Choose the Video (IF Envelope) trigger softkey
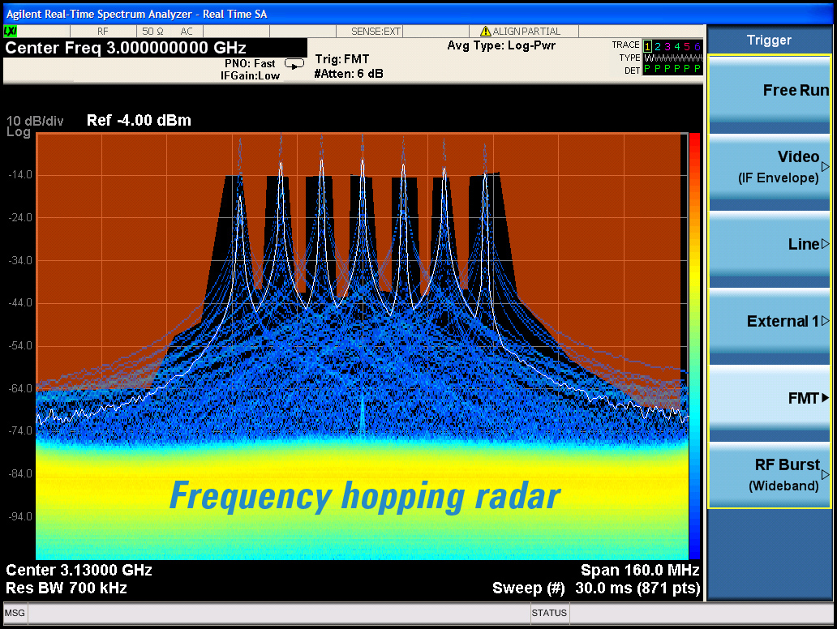Image resolution: width=837 pixels, height=629 pixels. coord(769,167)
